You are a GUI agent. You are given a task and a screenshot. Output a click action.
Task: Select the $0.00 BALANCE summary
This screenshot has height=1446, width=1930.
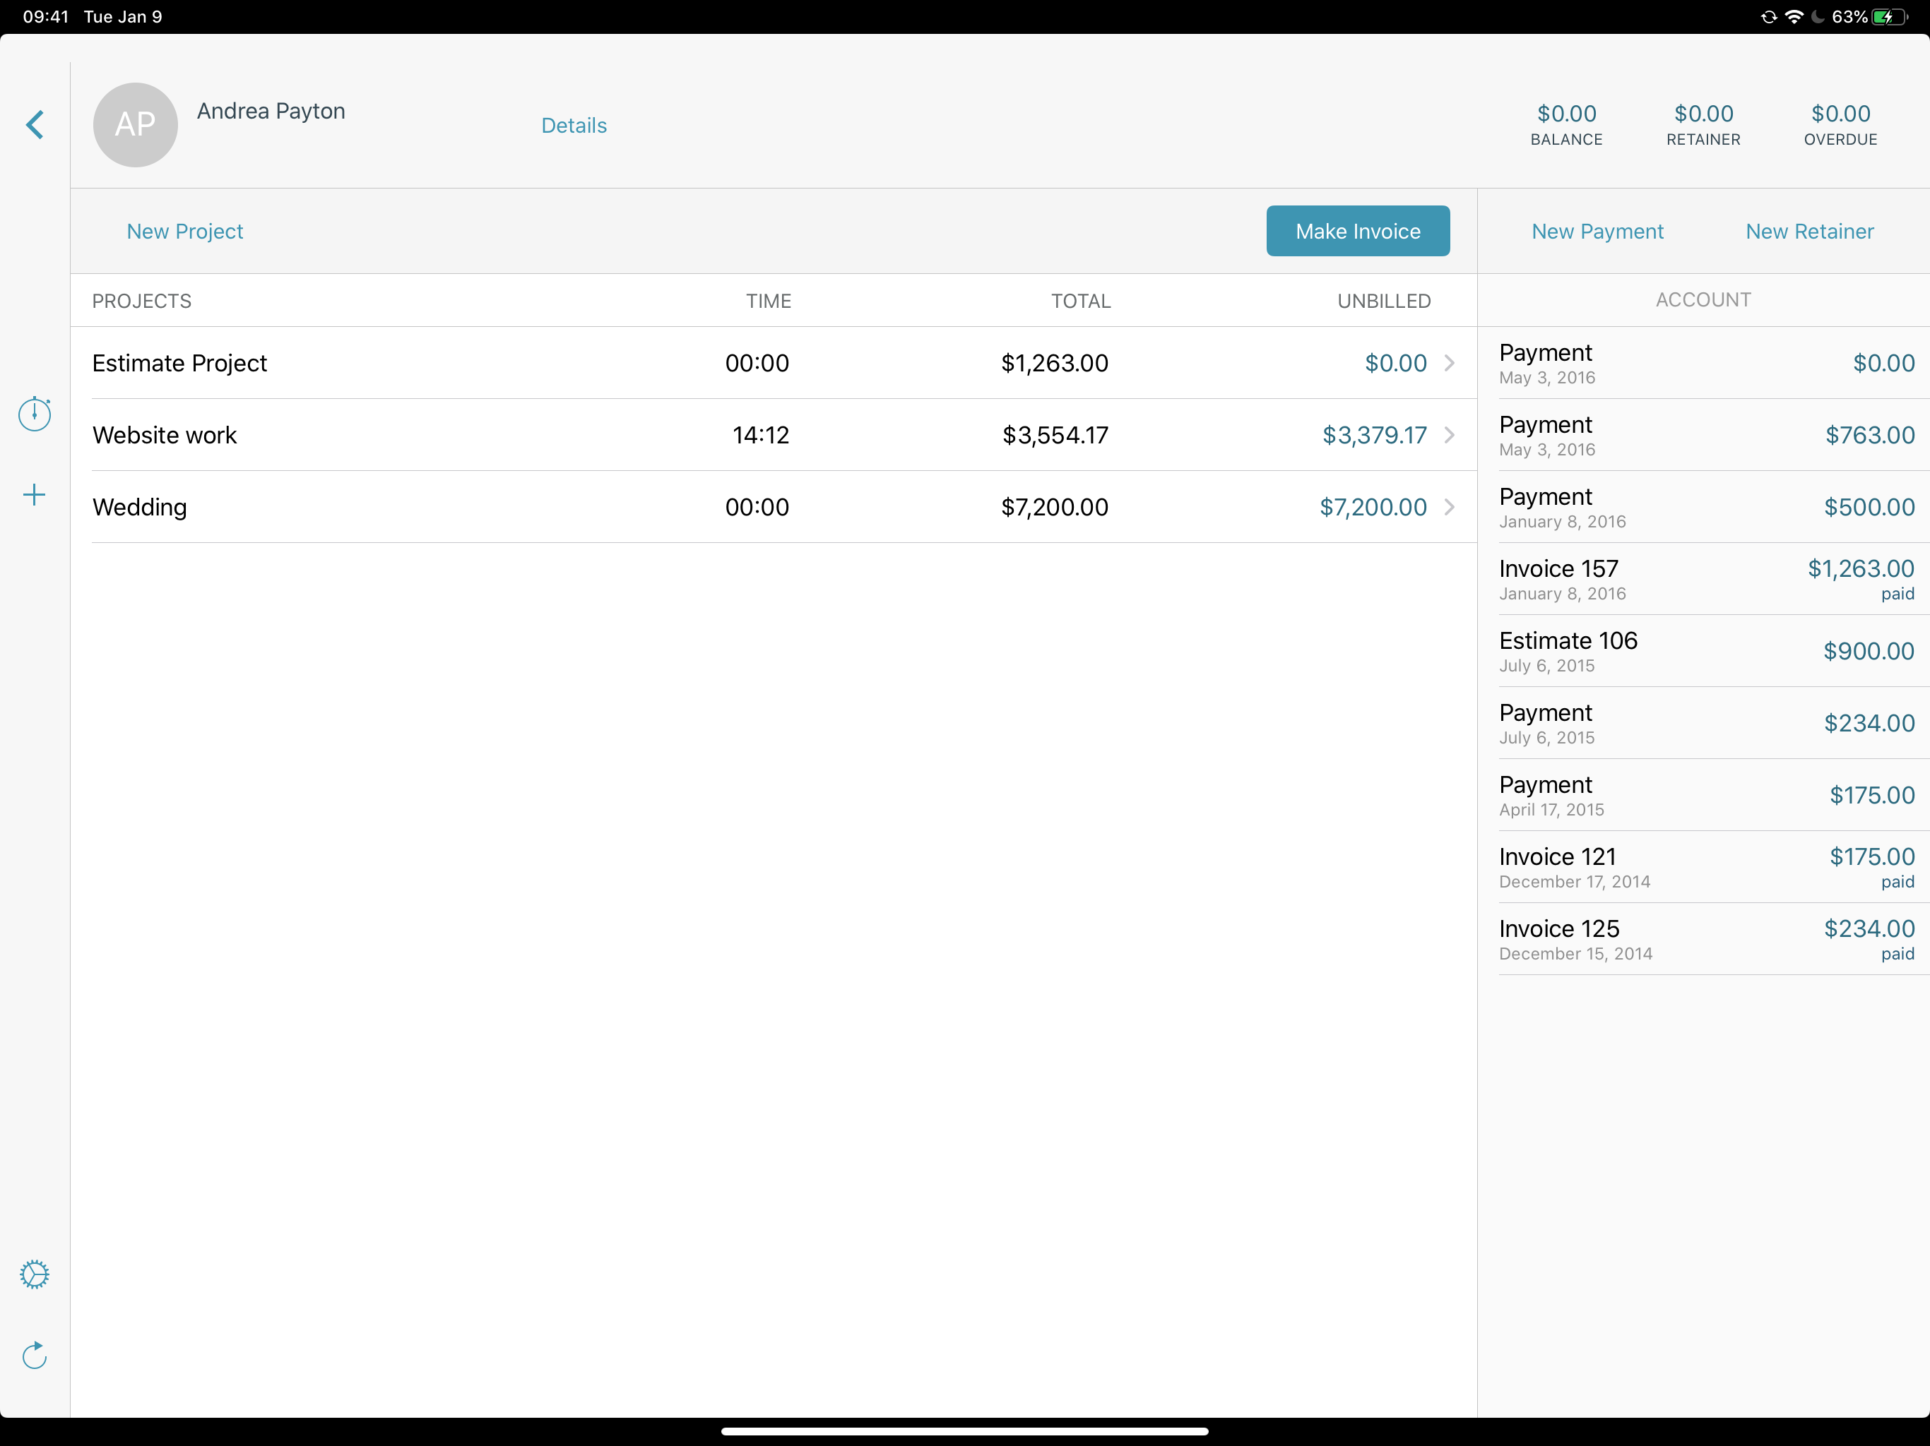(x=1566, y=125)
